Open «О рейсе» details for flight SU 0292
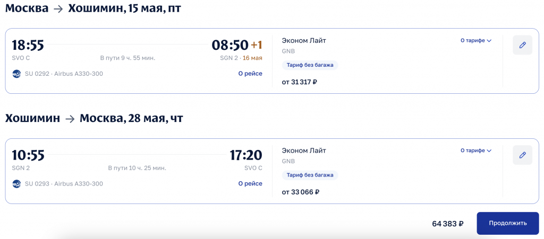Viewport: 544px width, 239px height. pos(250,74)
